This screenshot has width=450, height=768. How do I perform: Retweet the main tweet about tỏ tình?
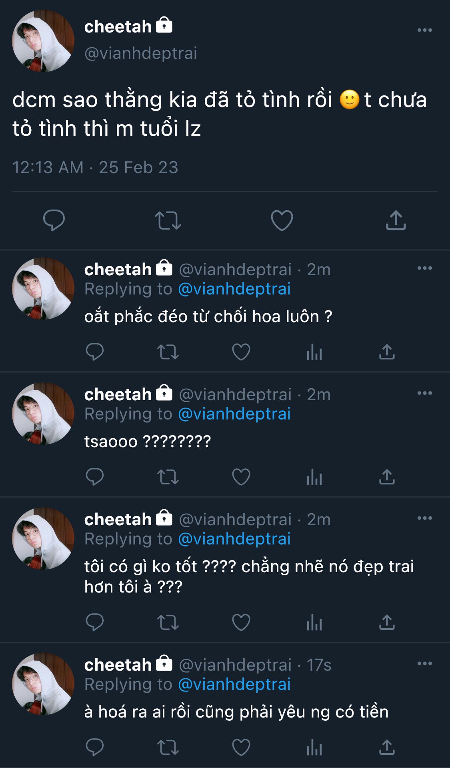tap(168, 220)
